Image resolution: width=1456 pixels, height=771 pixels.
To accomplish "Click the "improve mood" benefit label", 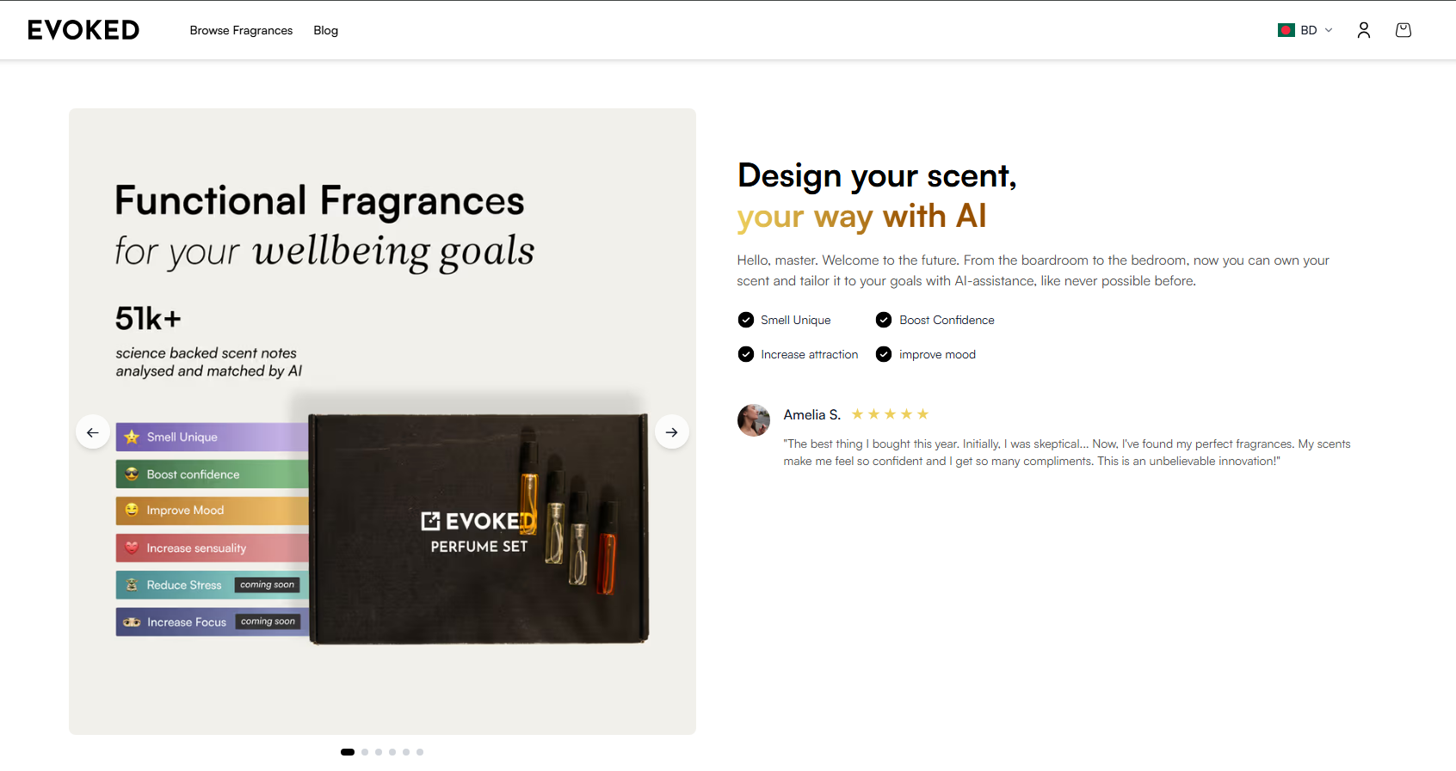I will point(937,354).
